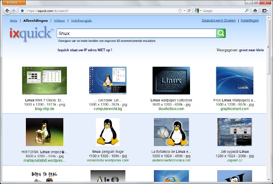Click the audienciaelectronica.net source link
Image resolution: width=273 pixels, height=184 pixels.
click(171, 160)
